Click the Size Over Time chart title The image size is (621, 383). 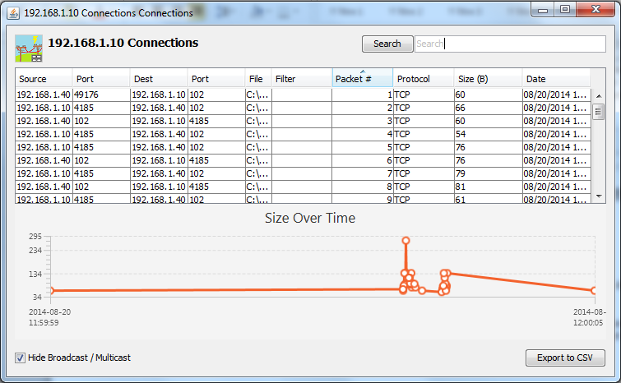tap(310, 218)
